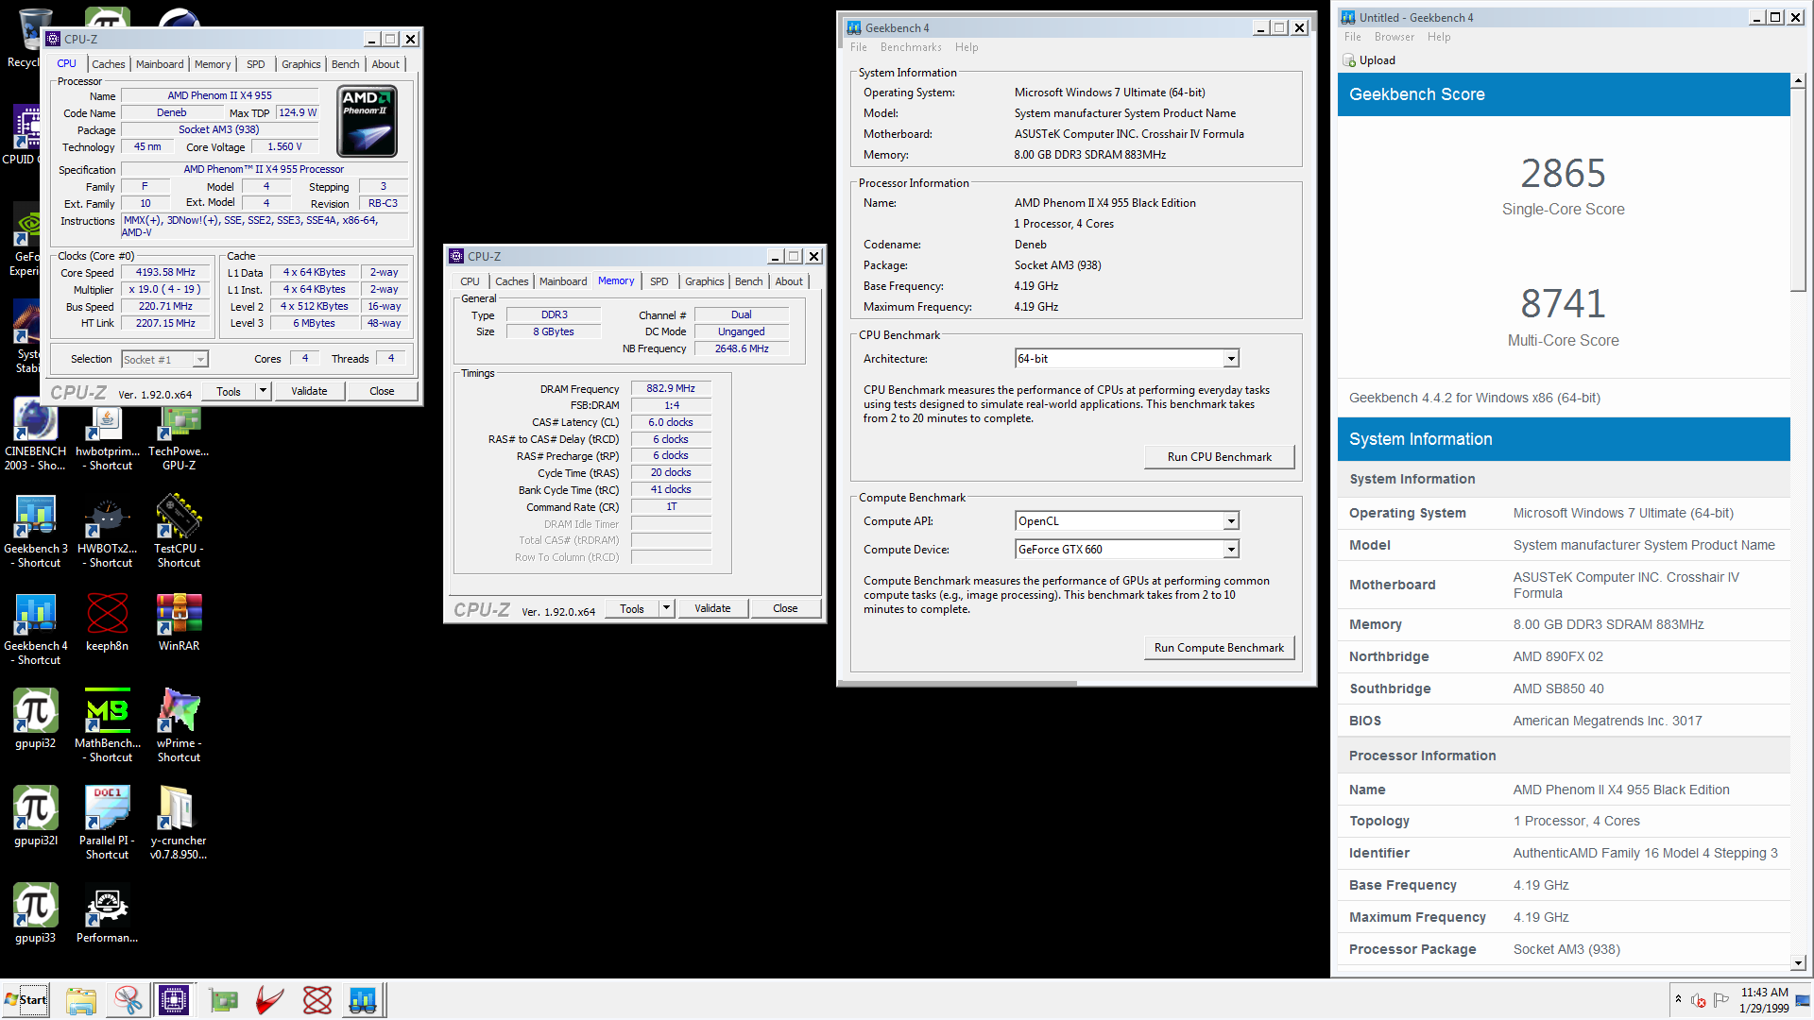The width and height of the screenshot is (1814, 1020).
Task: Launch the wPrime shortcut icon
Action: 179,725
